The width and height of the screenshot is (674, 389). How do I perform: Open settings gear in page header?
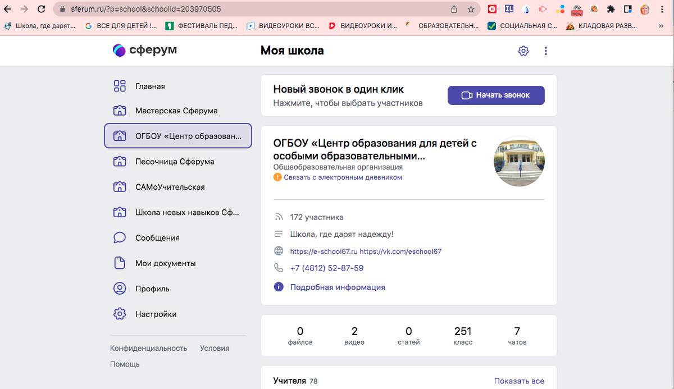click(523, 51)
